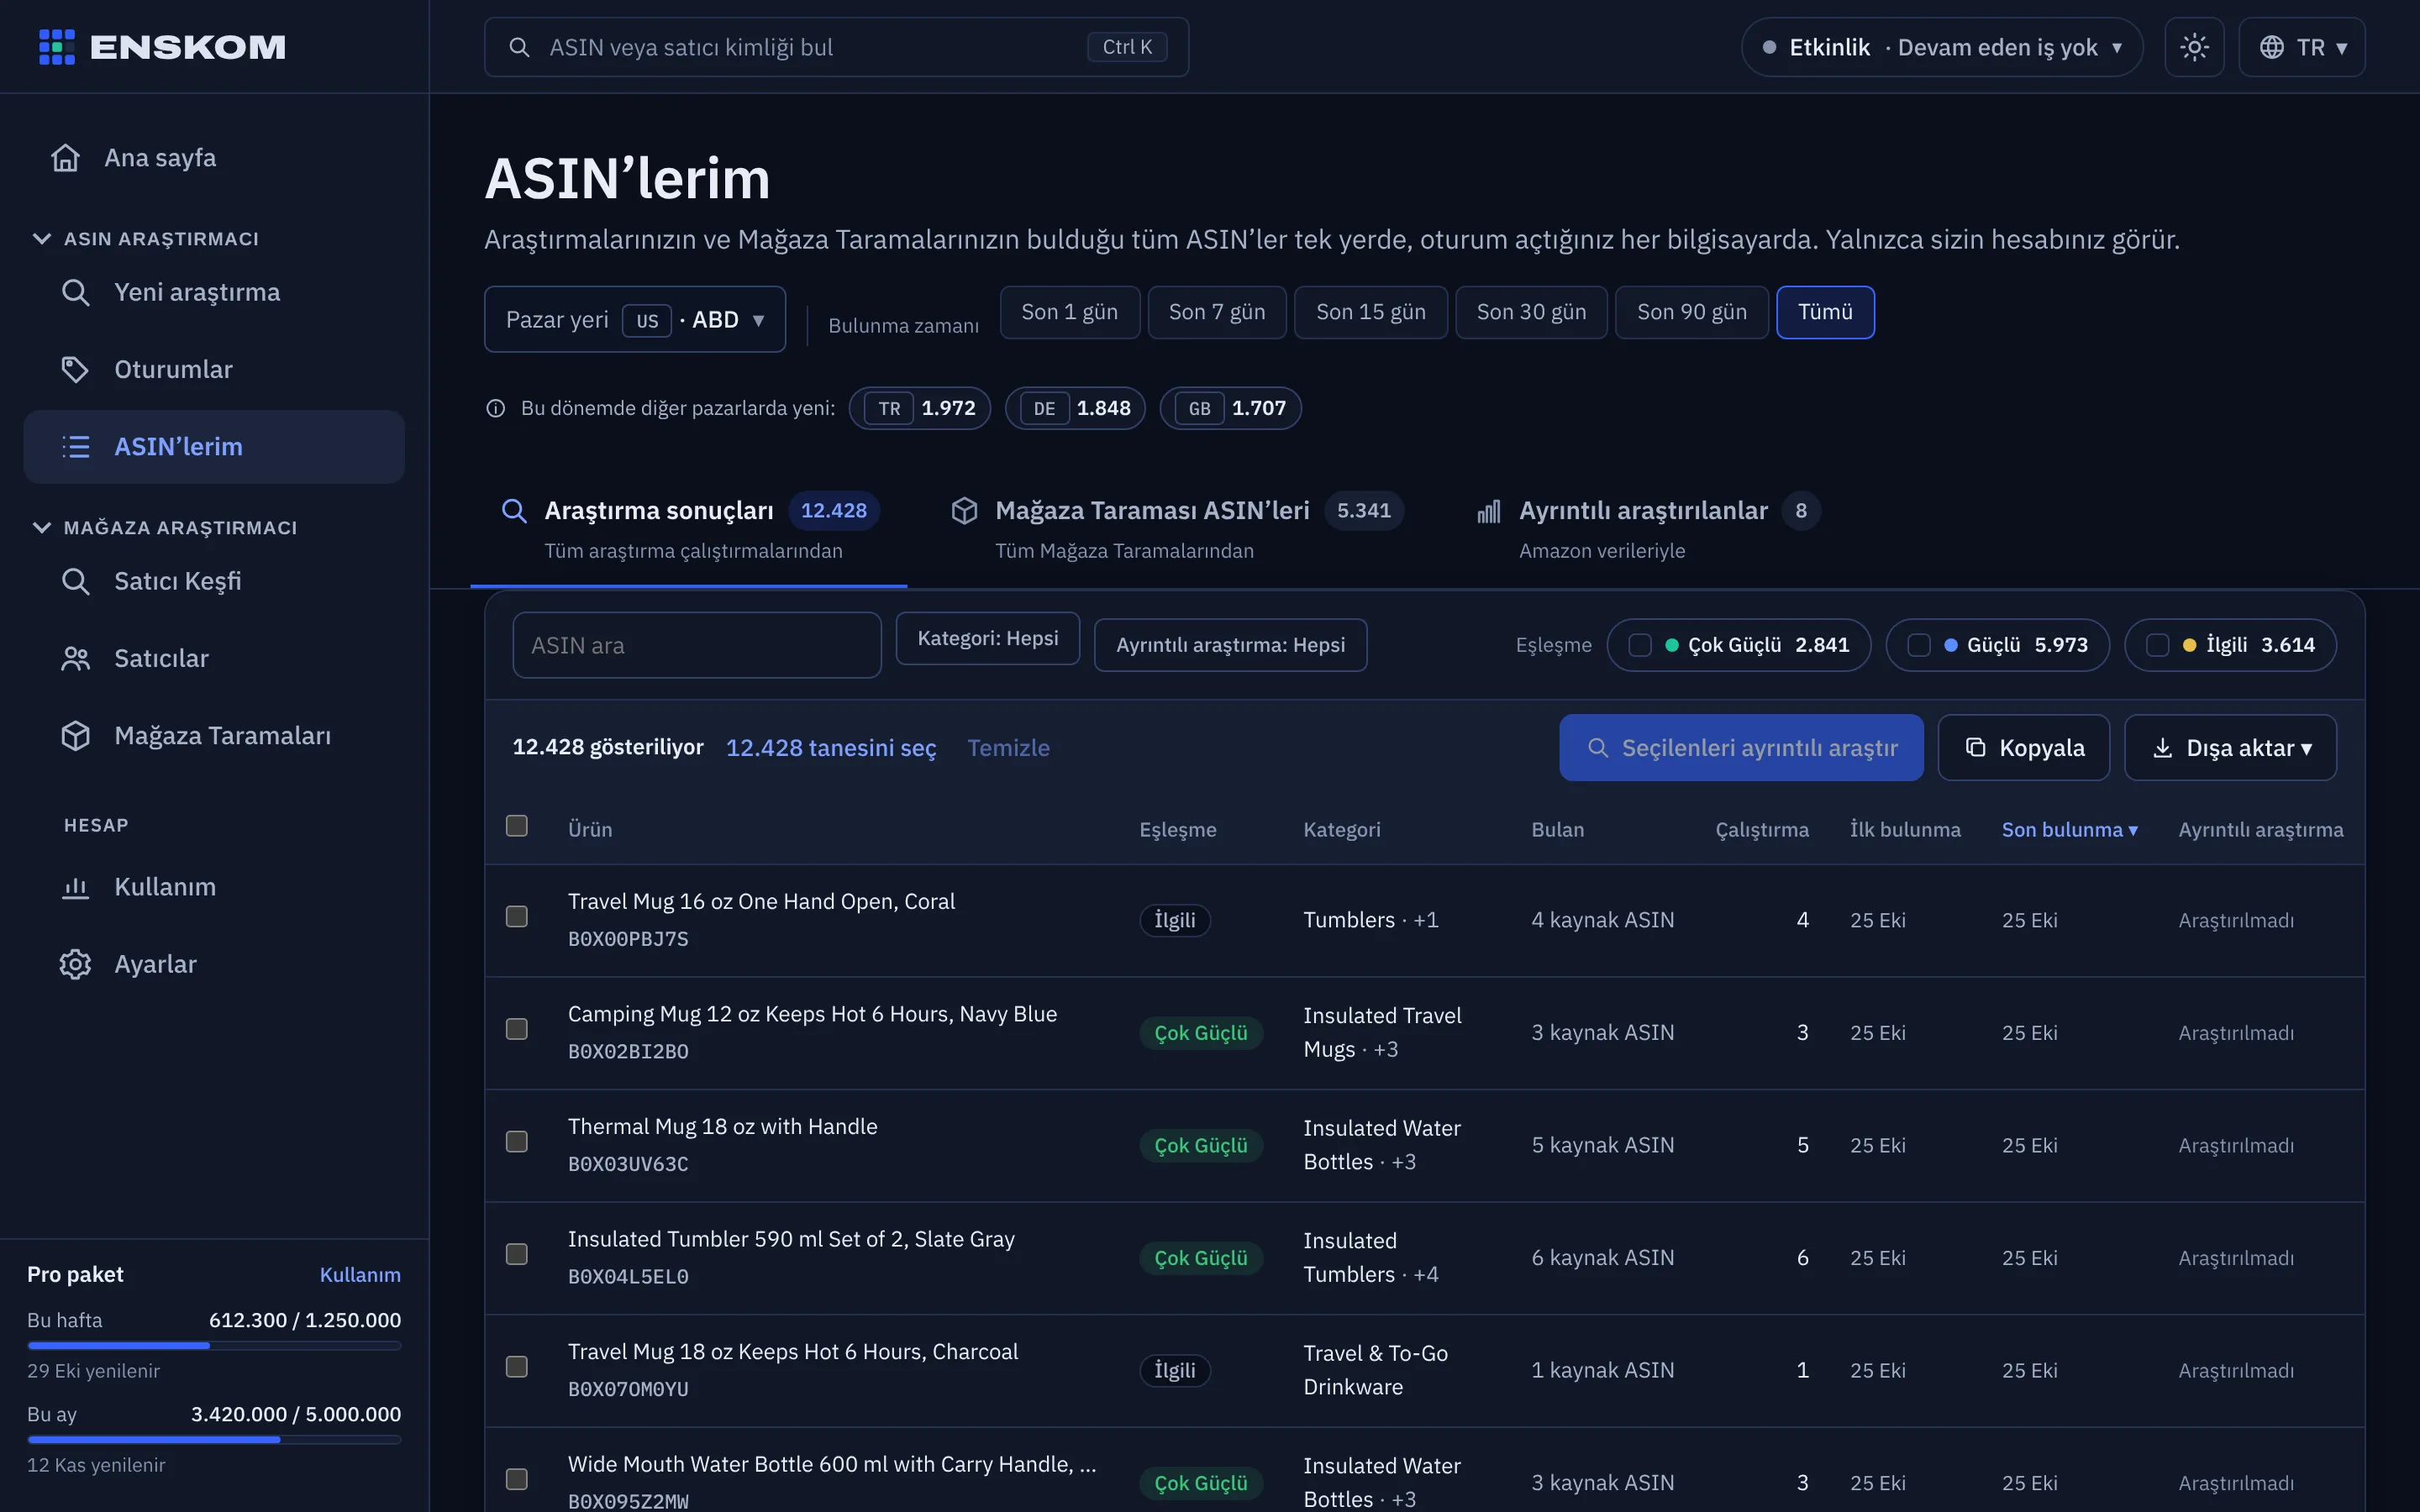The height and width of the screenshot is (1512, 2420).
Task: Open Kategori: Hepsi filter dropdown
Action: (x=988, y=638)
